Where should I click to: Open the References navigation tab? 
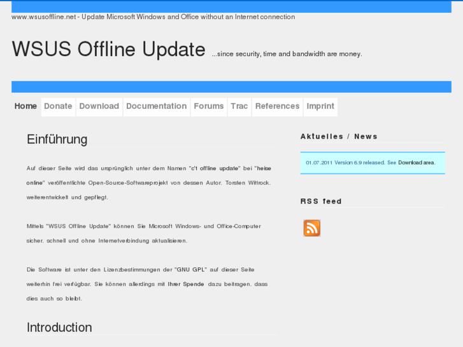pyautogui.click(x=277, y=106)
